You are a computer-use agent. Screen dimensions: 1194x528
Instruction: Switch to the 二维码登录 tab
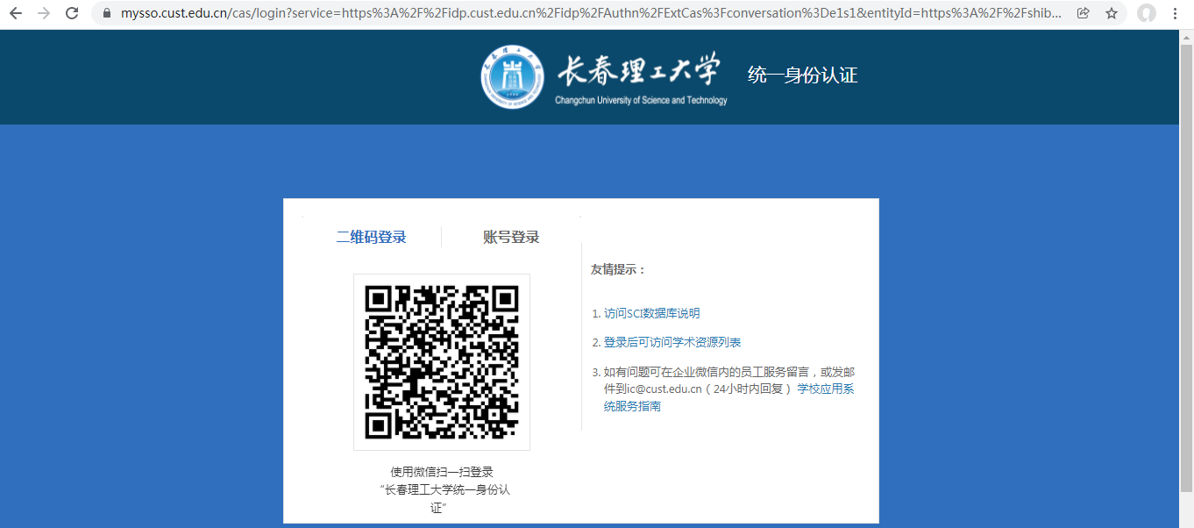[x=372, y=237]
